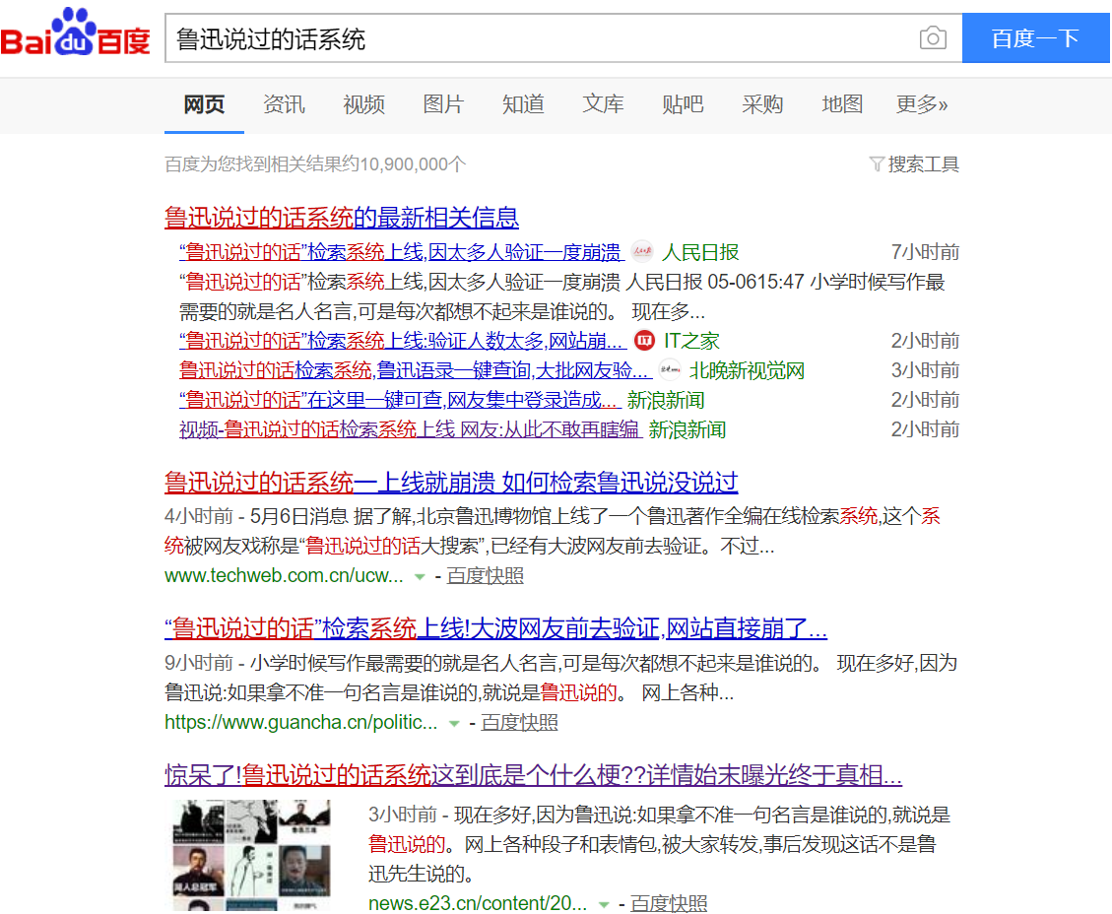Open 搜索工具 search tools

[x=923, y=164]
